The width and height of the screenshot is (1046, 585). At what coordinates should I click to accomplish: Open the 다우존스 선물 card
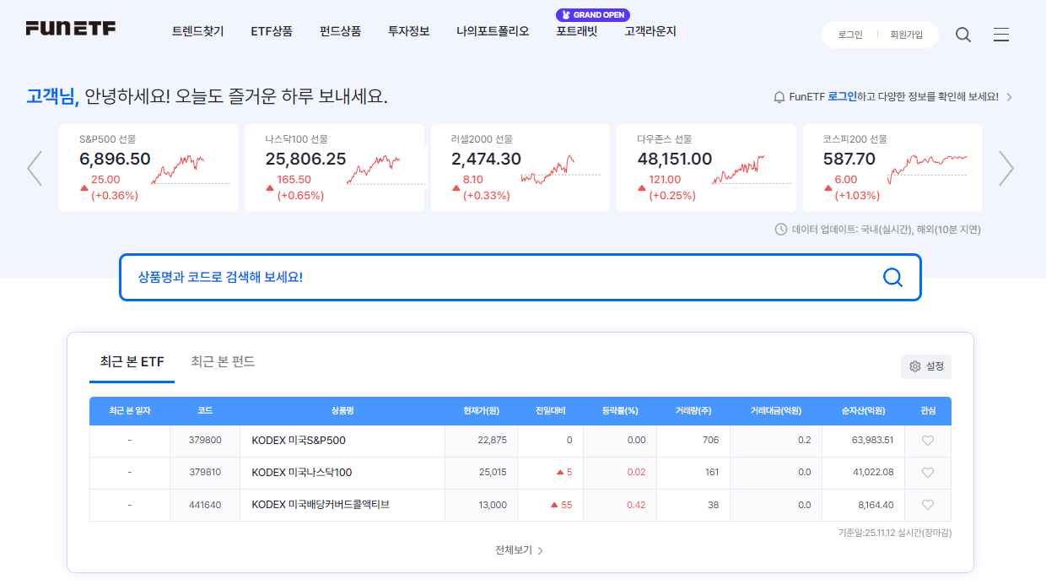pos(706,168)
